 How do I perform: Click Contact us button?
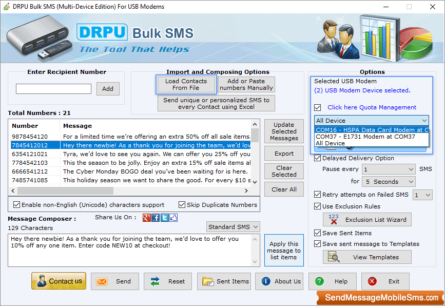coord(59,281)
